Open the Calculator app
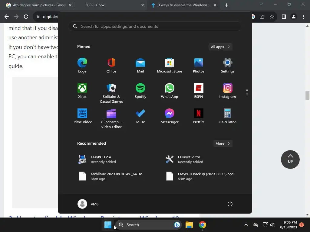 [228, 116]
